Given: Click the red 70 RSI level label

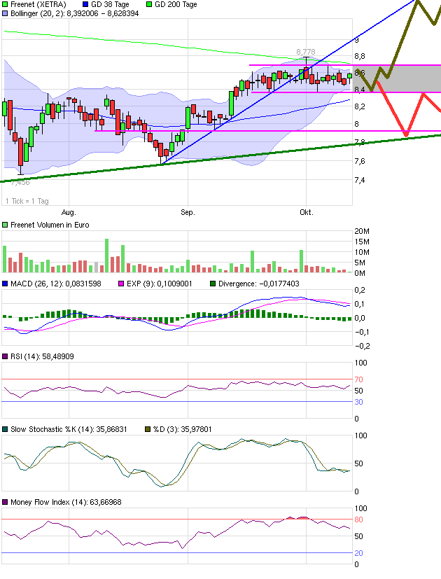Looking at the screenshot, I should point(358,379).
